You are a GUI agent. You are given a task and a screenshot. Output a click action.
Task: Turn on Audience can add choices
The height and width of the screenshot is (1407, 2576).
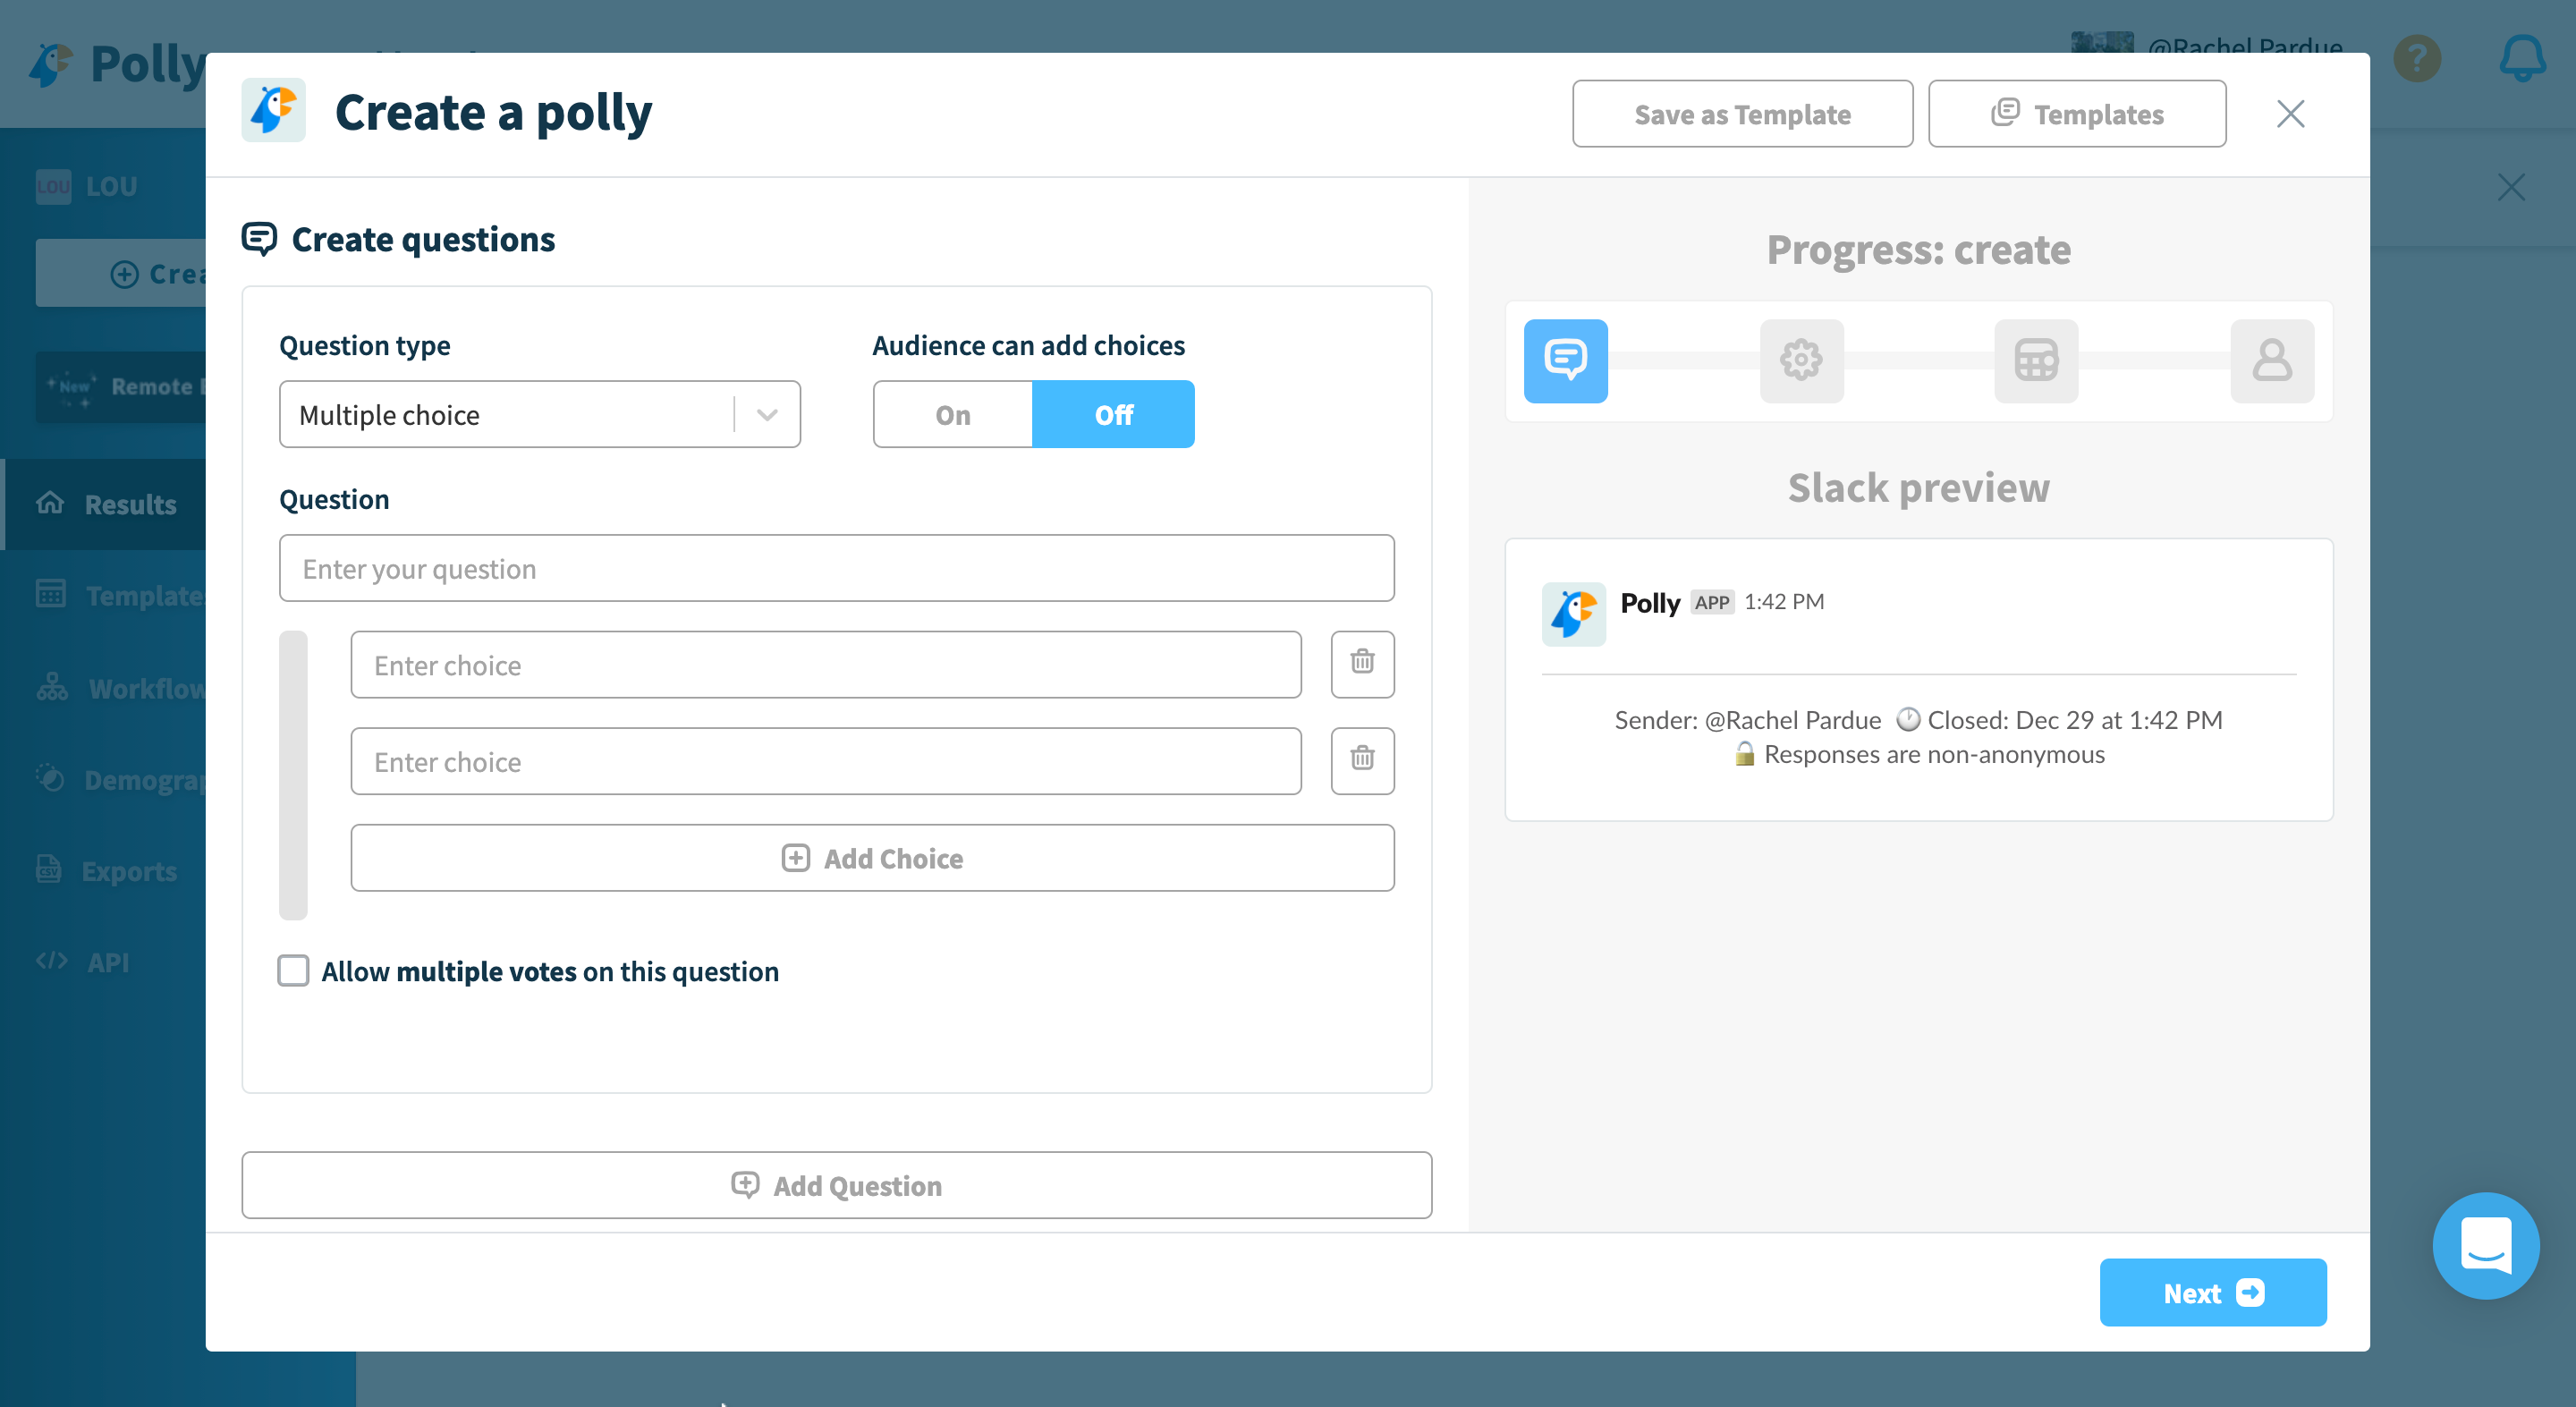coord(952,414)
